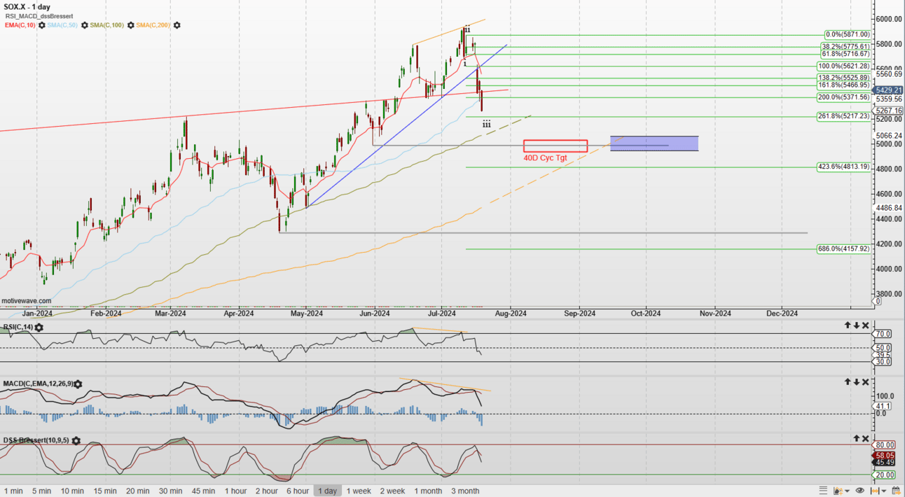Select the 6 hour timeframe

[x=297, y=491]
